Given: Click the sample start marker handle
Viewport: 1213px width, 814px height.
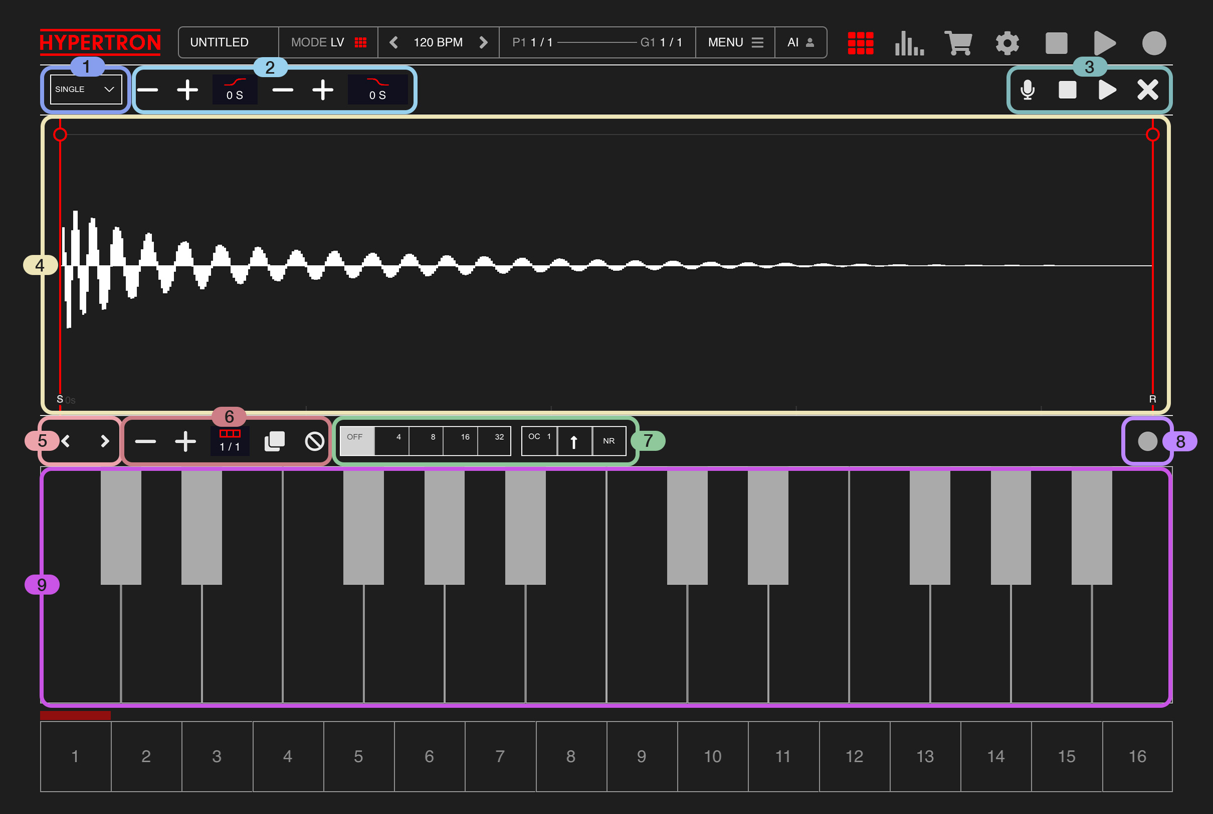Looking at the screenshot, I should (x=60, y=135).
